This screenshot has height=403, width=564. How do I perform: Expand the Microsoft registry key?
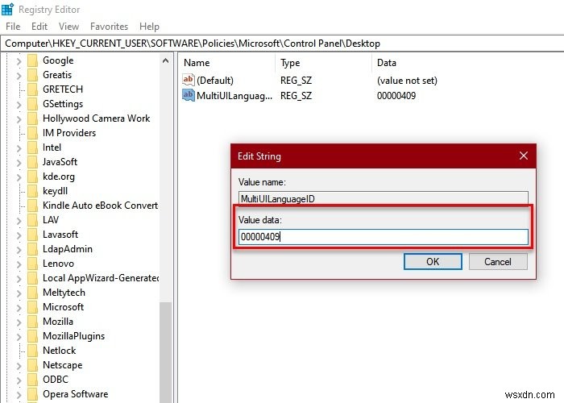pos(19,308)
